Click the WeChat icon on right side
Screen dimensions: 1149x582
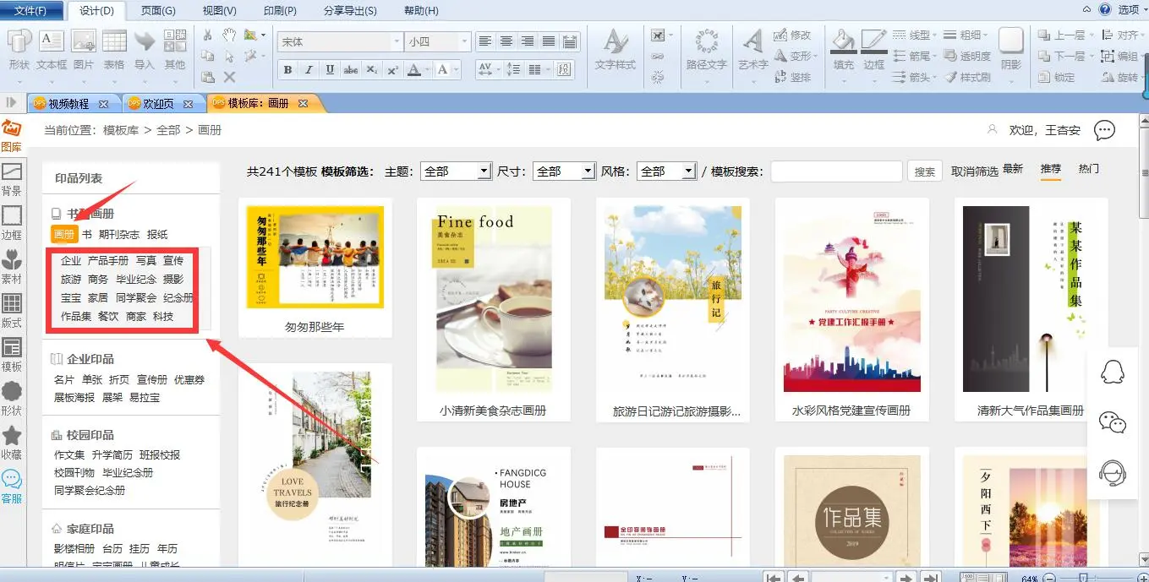click(x=1112, y=422)
